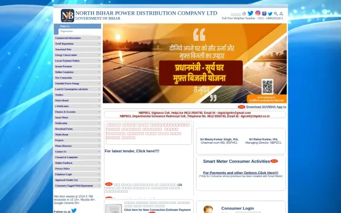This screenshot has height=213, width=341.
Task: Select the About Us menu header
Action: click(x=77, y=26)
